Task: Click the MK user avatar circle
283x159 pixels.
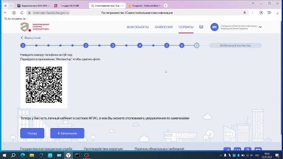Action: click(214, 27)
